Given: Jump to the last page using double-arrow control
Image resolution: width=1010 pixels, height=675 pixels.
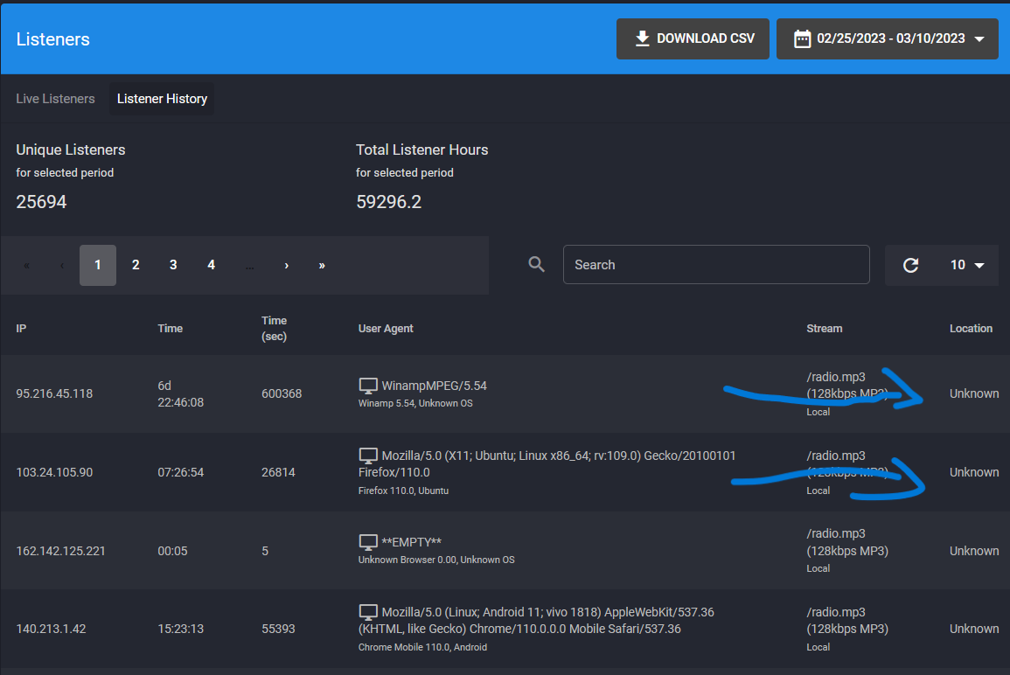Looking at the screenshot, I should (320, 265).
